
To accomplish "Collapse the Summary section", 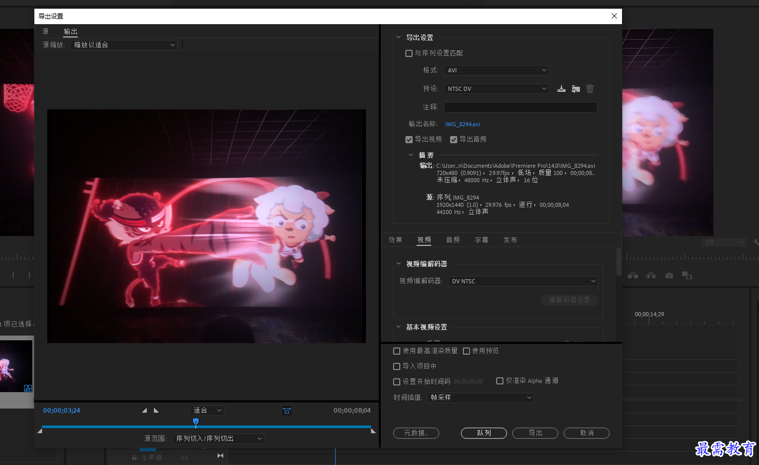I will (x=411, y=155).
